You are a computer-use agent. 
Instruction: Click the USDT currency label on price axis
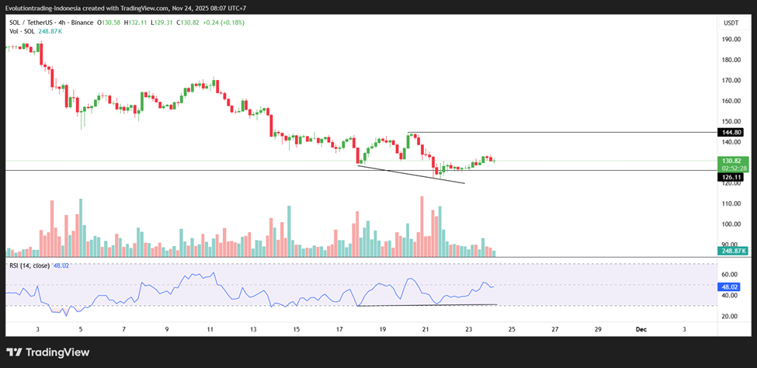731,23
